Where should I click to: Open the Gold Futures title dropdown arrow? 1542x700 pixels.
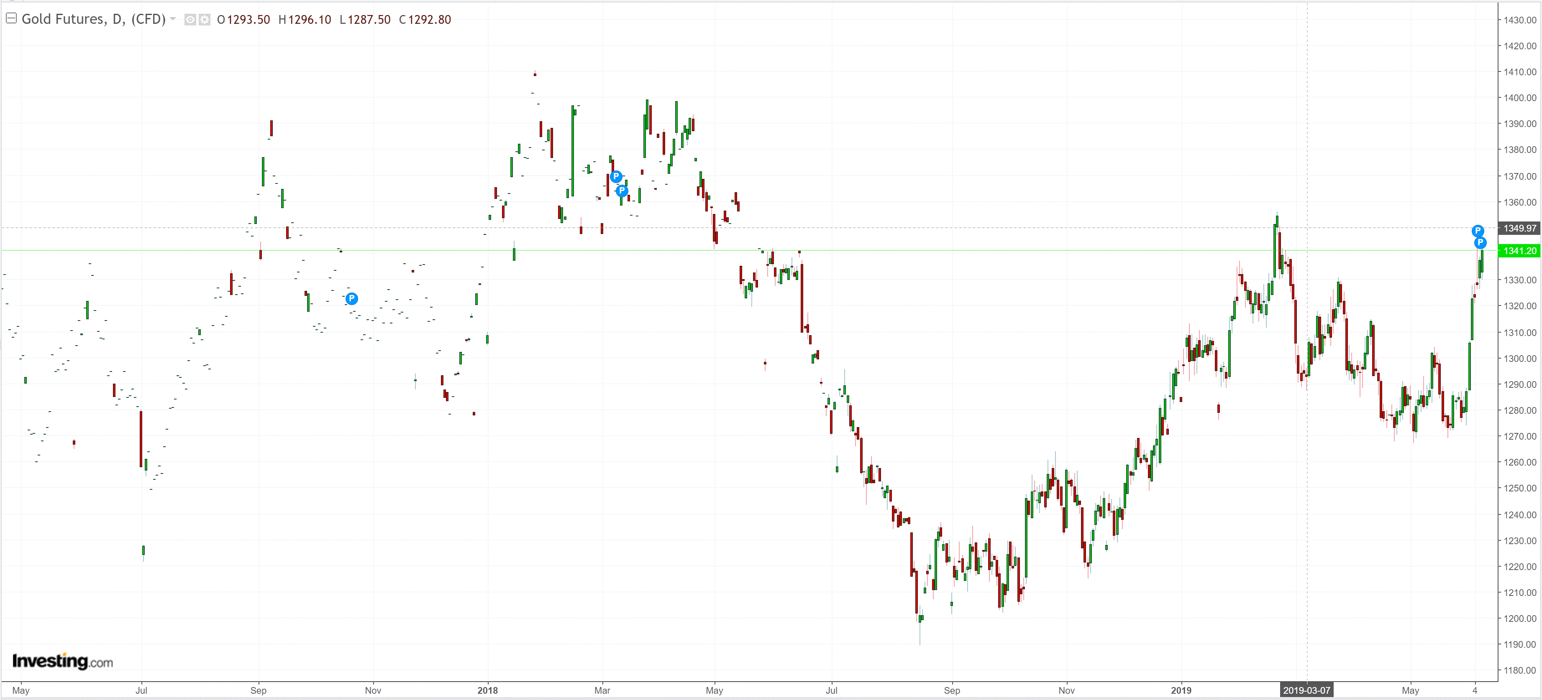click(173, 19)
